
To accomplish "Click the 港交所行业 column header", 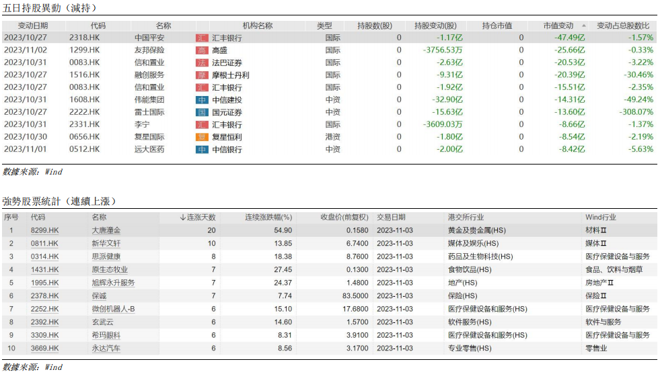I will [466, 218].
